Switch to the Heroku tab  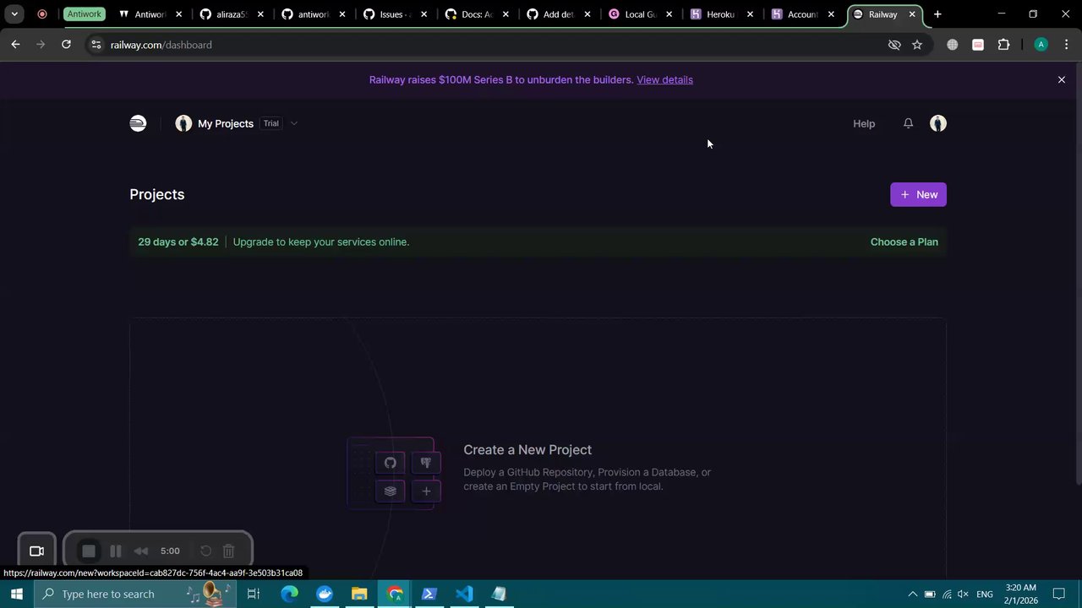pos(721,14)
